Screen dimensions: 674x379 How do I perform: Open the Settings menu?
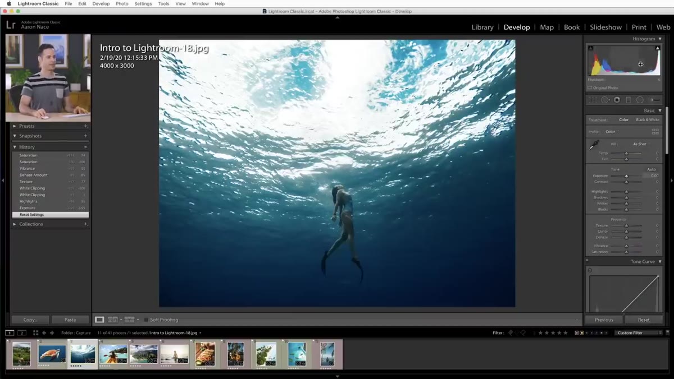(143, 4)
